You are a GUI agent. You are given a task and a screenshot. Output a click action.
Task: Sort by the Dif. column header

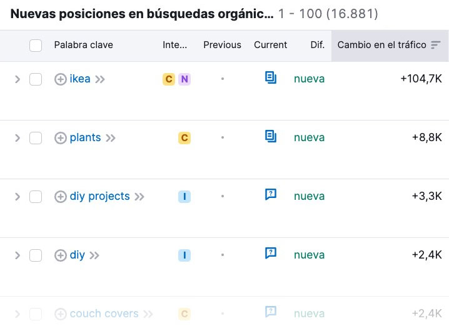(x=317, y=45)
